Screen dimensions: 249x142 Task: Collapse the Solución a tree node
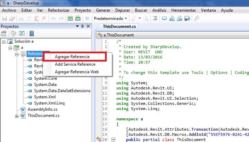coord(4,42)
